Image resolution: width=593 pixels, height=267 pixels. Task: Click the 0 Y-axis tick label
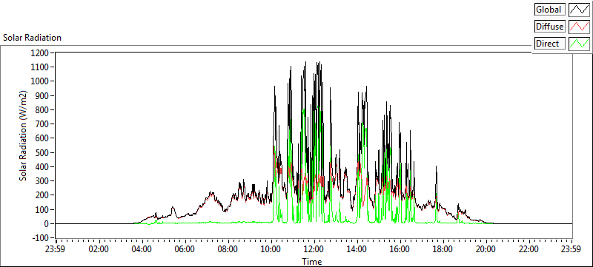click(x=46, y=223)
